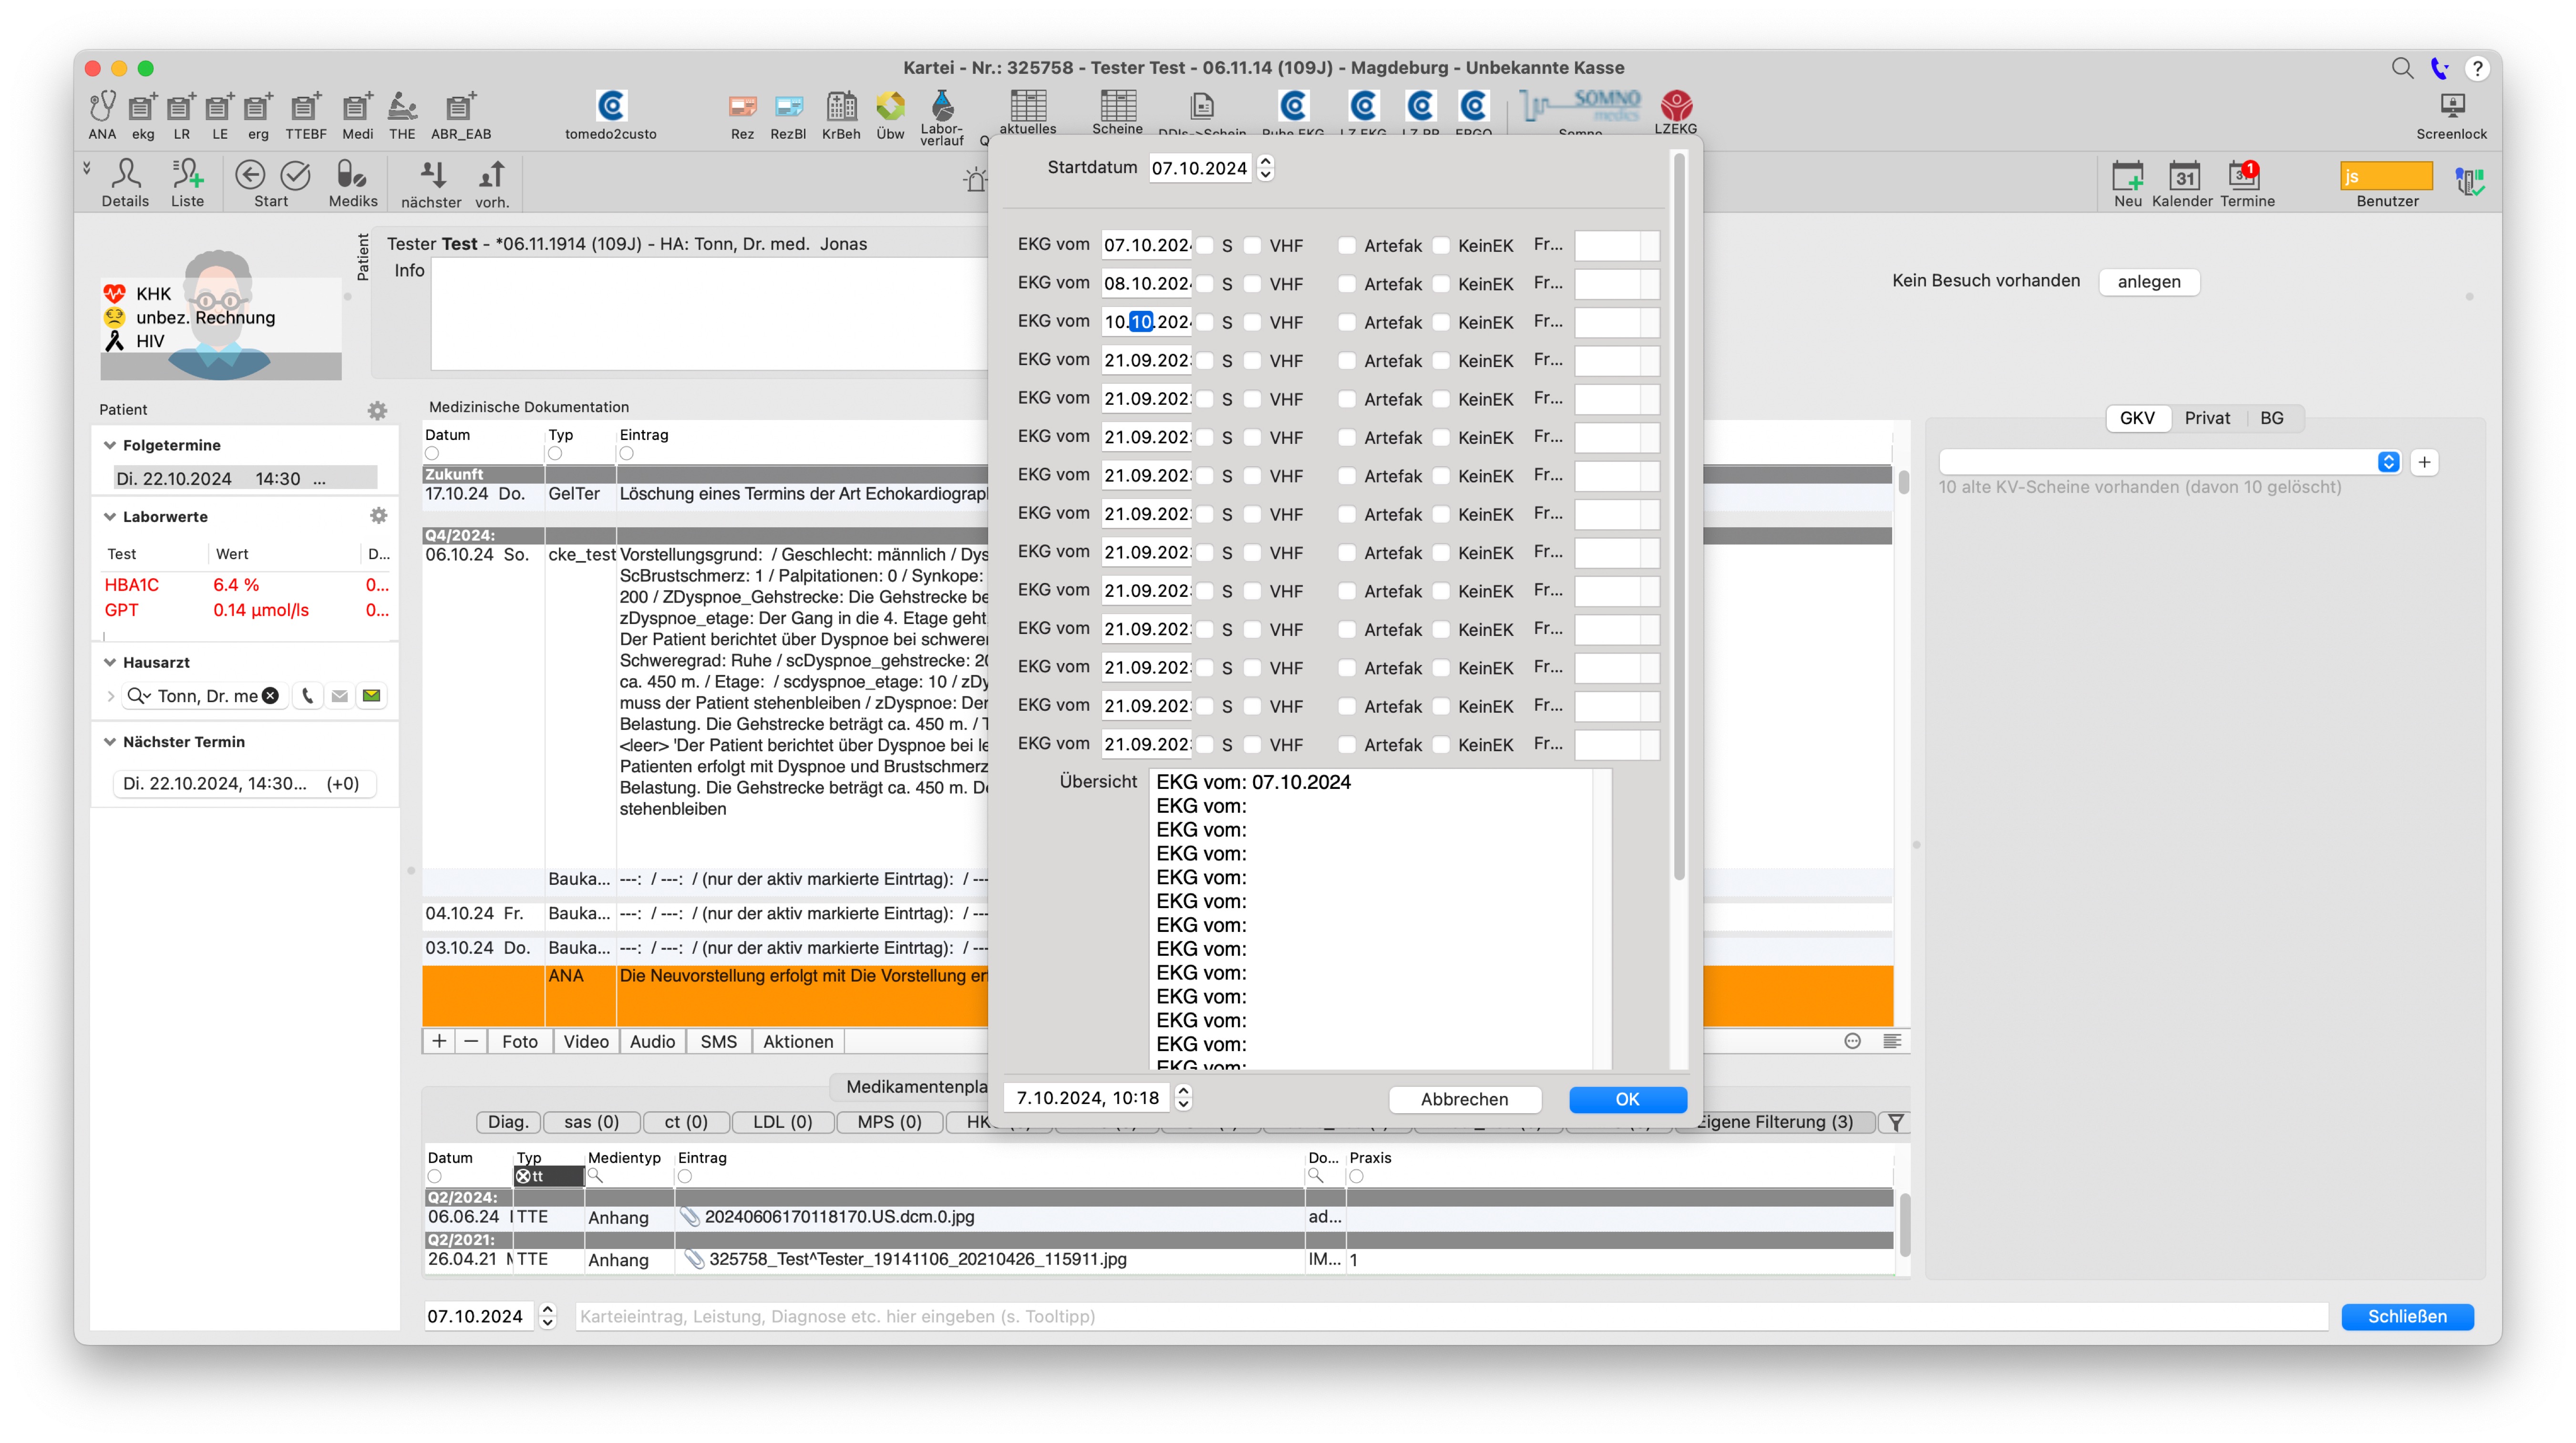Check KeinEK box for EKG vom 07.10.2024
2576x1443 pixels.
click(x=1441, y=245)
